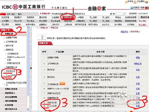Expand the 我的收款人 sidebar section
The width and height of the screenshot is (149, 112).
point(4,93)
